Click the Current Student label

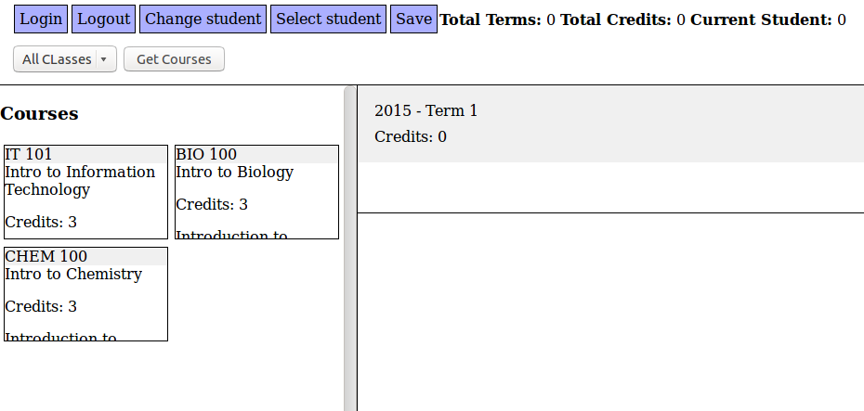pyautogui.click(x=761, y=20)
